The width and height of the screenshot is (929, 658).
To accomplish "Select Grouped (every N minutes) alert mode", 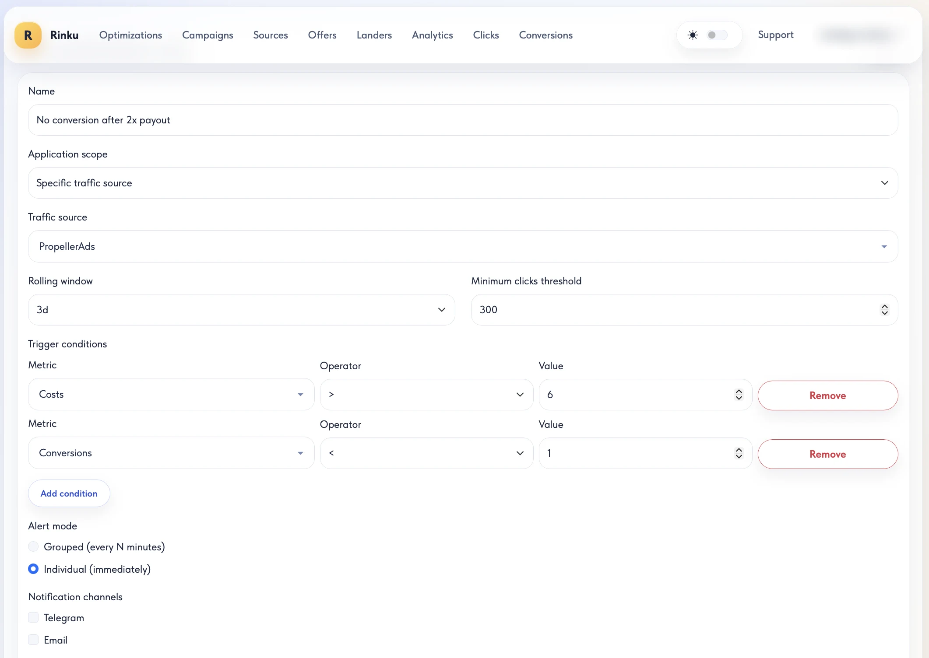I will pos(33,547).
